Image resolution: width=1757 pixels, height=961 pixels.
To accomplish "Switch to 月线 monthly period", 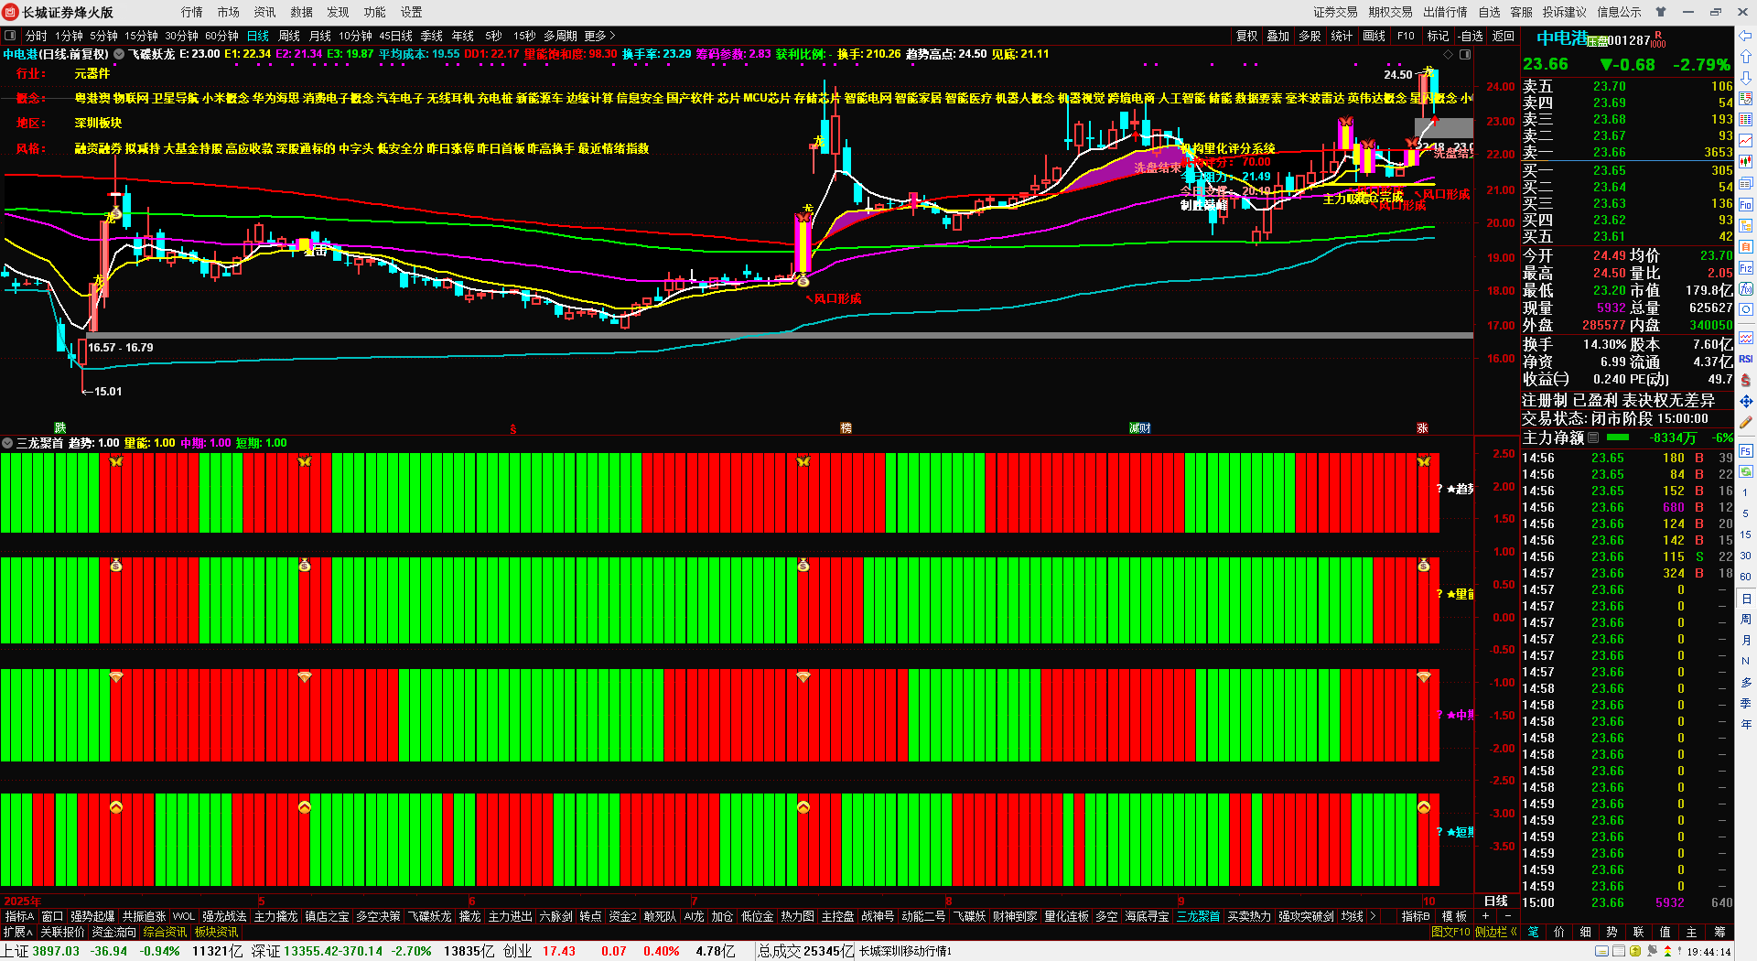I will [320, 36].
